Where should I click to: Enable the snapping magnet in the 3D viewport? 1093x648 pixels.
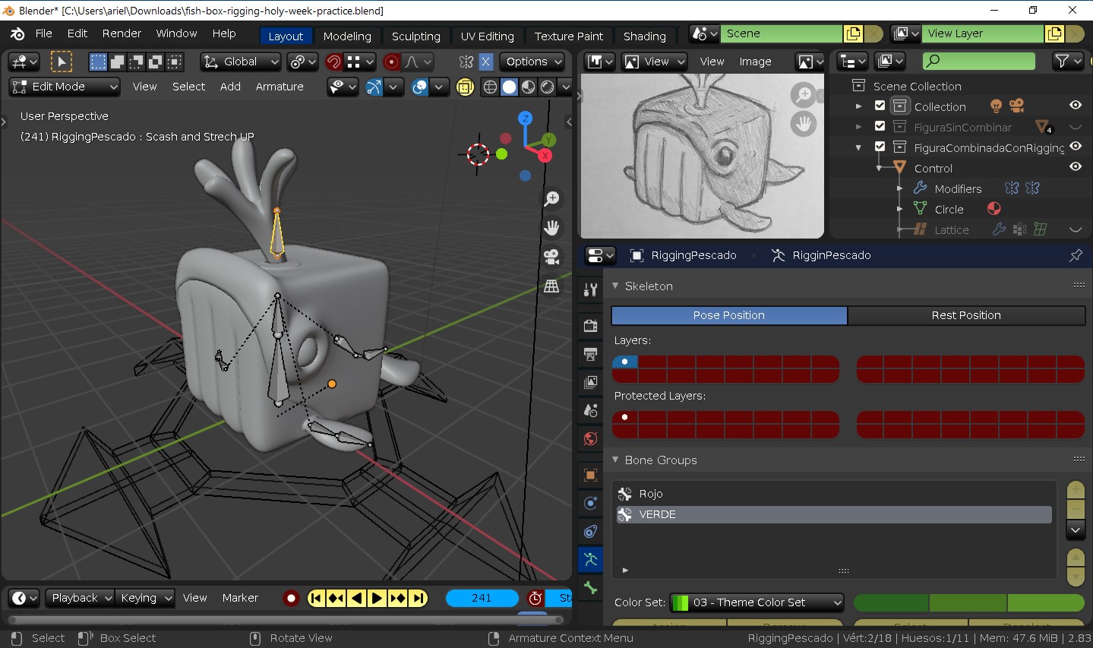(x=333, y=62)
